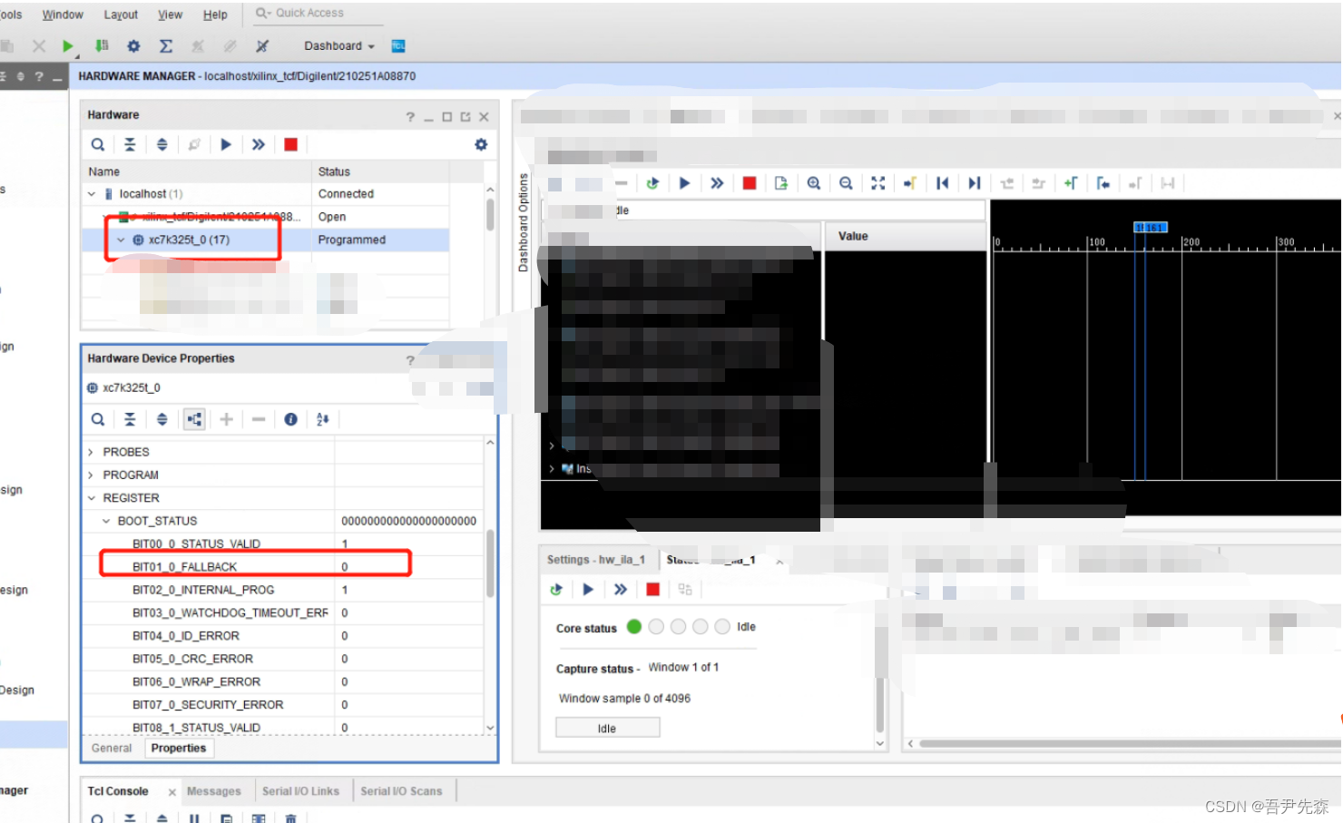Open the Window menu
The image size is (1343, 823).
(62, 14)
